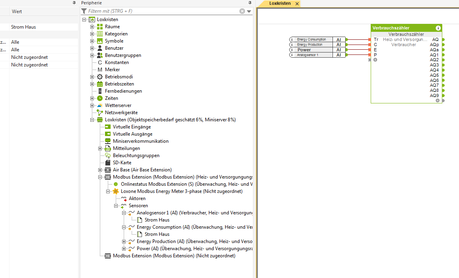Switch to the Loxkristen page tab
Screen dimensions: 459x278
[279, 3]
